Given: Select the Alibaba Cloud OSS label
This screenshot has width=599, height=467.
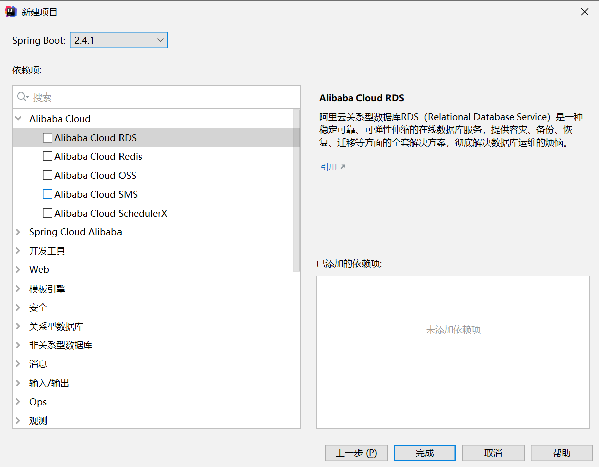Looking at the screenshot, I should coord(95,175).
